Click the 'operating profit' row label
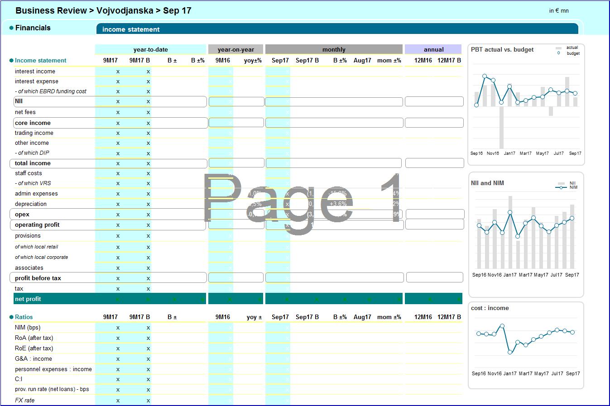Image resolution: width=610 pixels, height=406 pixels. click(x=37, y=224)
